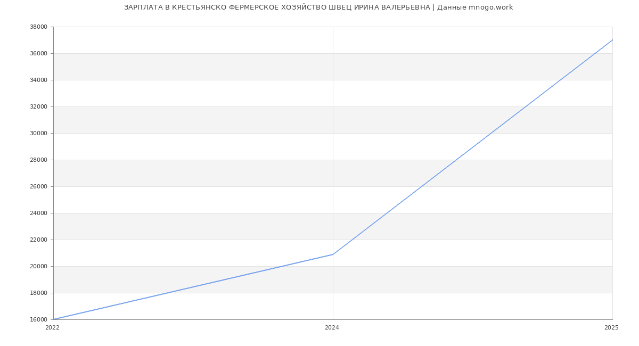Click the 30000 y-axis label
Screen dimensions: 639x346
point(38,133)
